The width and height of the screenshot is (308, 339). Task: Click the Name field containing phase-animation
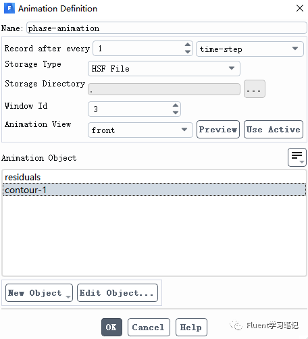[167, 28]
